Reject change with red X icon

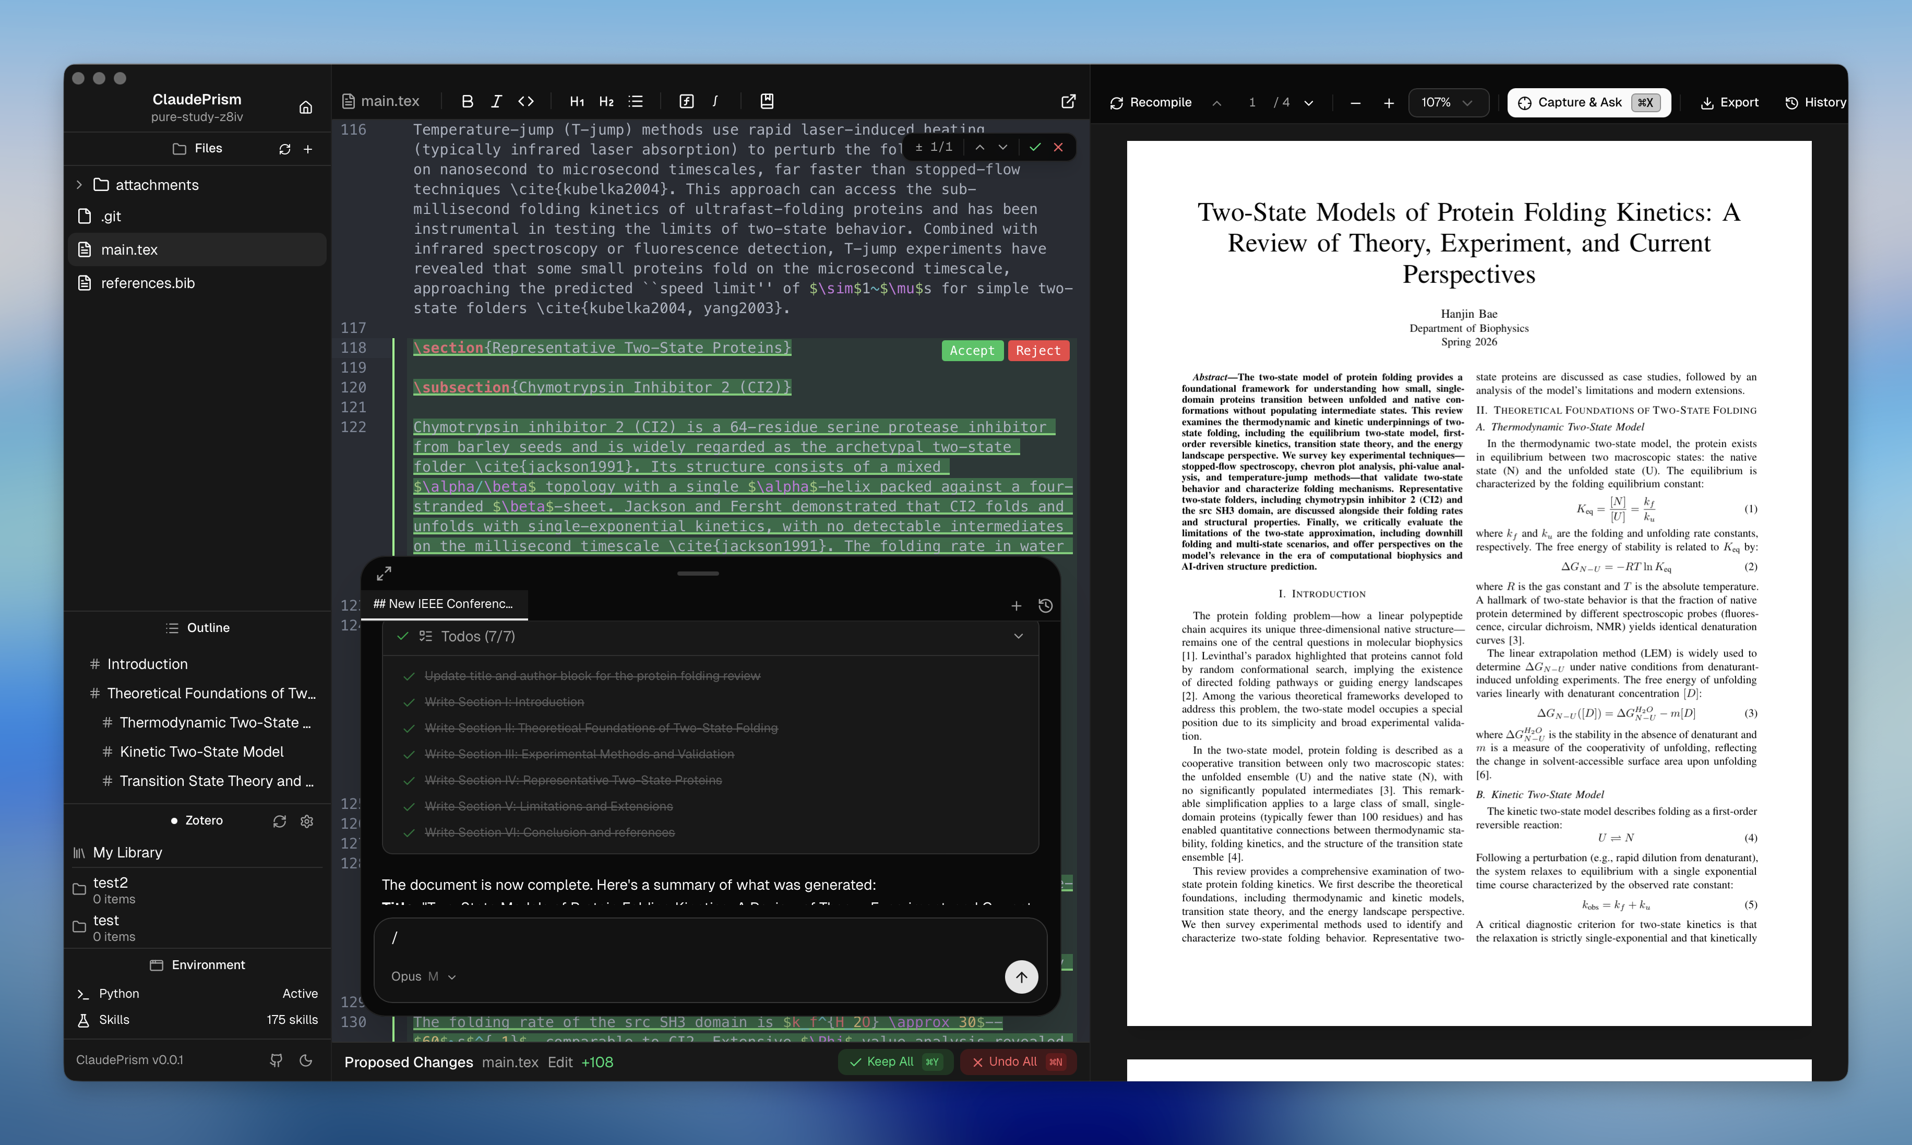pos(1058,147)
